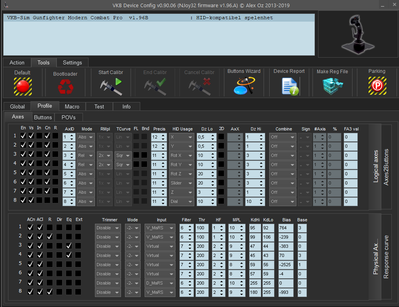
Task: Switch to the Buttons sub-tab
Action: point(43,117)
